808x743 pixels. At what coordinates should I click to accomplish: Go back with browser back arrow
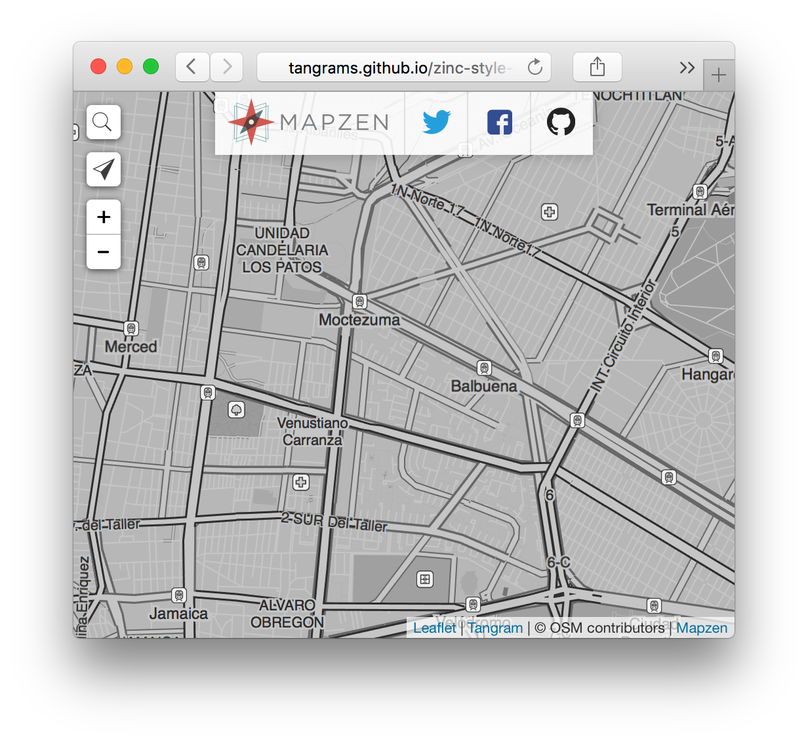[192, 67]
